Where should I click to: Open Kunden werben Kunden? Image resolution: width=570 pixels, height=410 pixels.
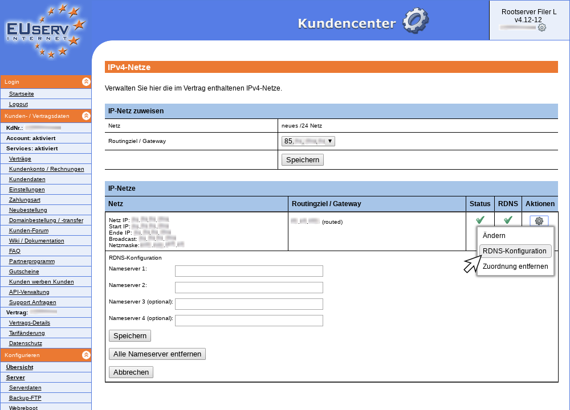click(x=42, y=282)
